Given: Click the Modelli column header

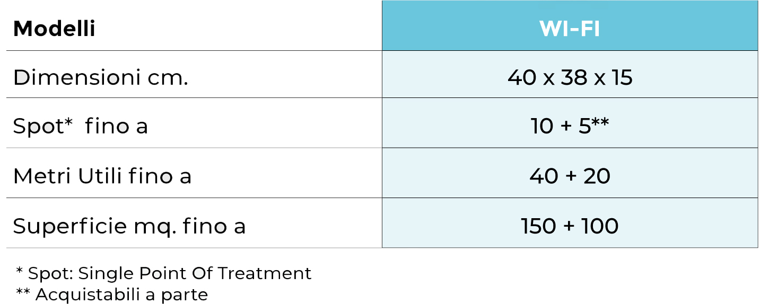Looking at the screenshot, I should pos(54,29).
